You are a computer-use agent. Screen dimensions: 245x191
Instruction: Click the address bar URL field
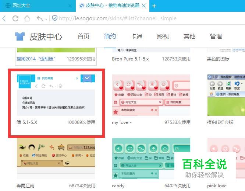[118, 18]
